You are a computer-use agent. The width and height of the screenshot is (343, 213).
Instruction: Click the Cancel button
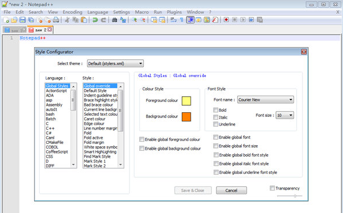point(232,191)
